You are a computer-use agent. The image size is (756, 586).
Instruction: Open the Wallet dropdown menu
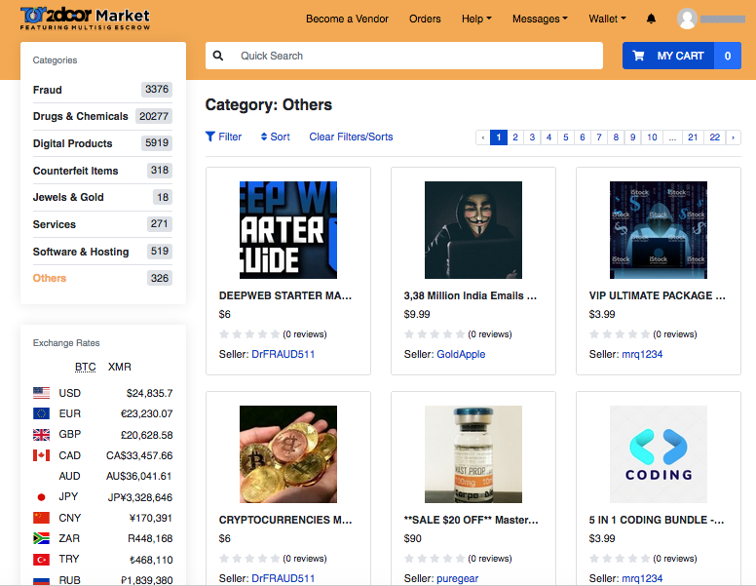607,19
